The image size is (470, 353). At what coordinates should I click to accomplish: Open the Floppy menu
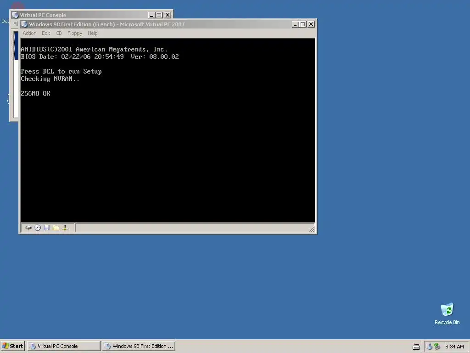[x=75, y=33]
